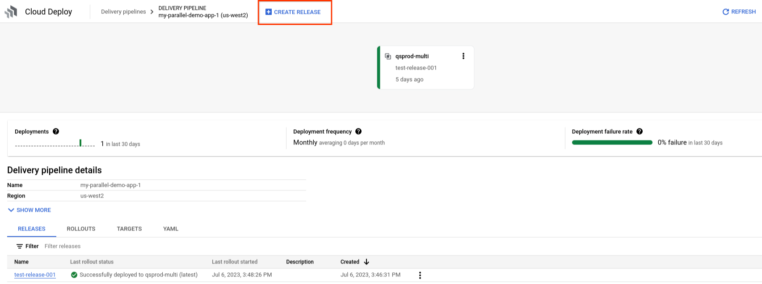The image size is (762, 284).
Task: Click the Refresh button
Action: tap(739, 12)
